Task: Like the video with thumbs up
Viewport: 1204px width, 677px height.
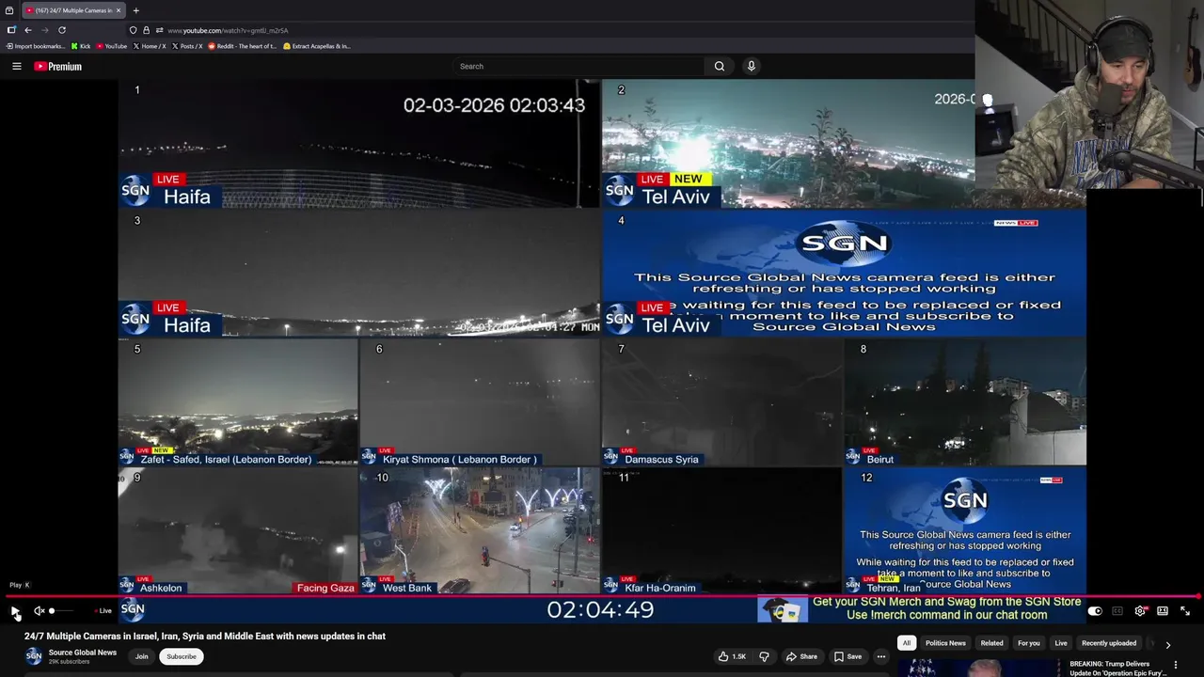Action: pos(732,656)
